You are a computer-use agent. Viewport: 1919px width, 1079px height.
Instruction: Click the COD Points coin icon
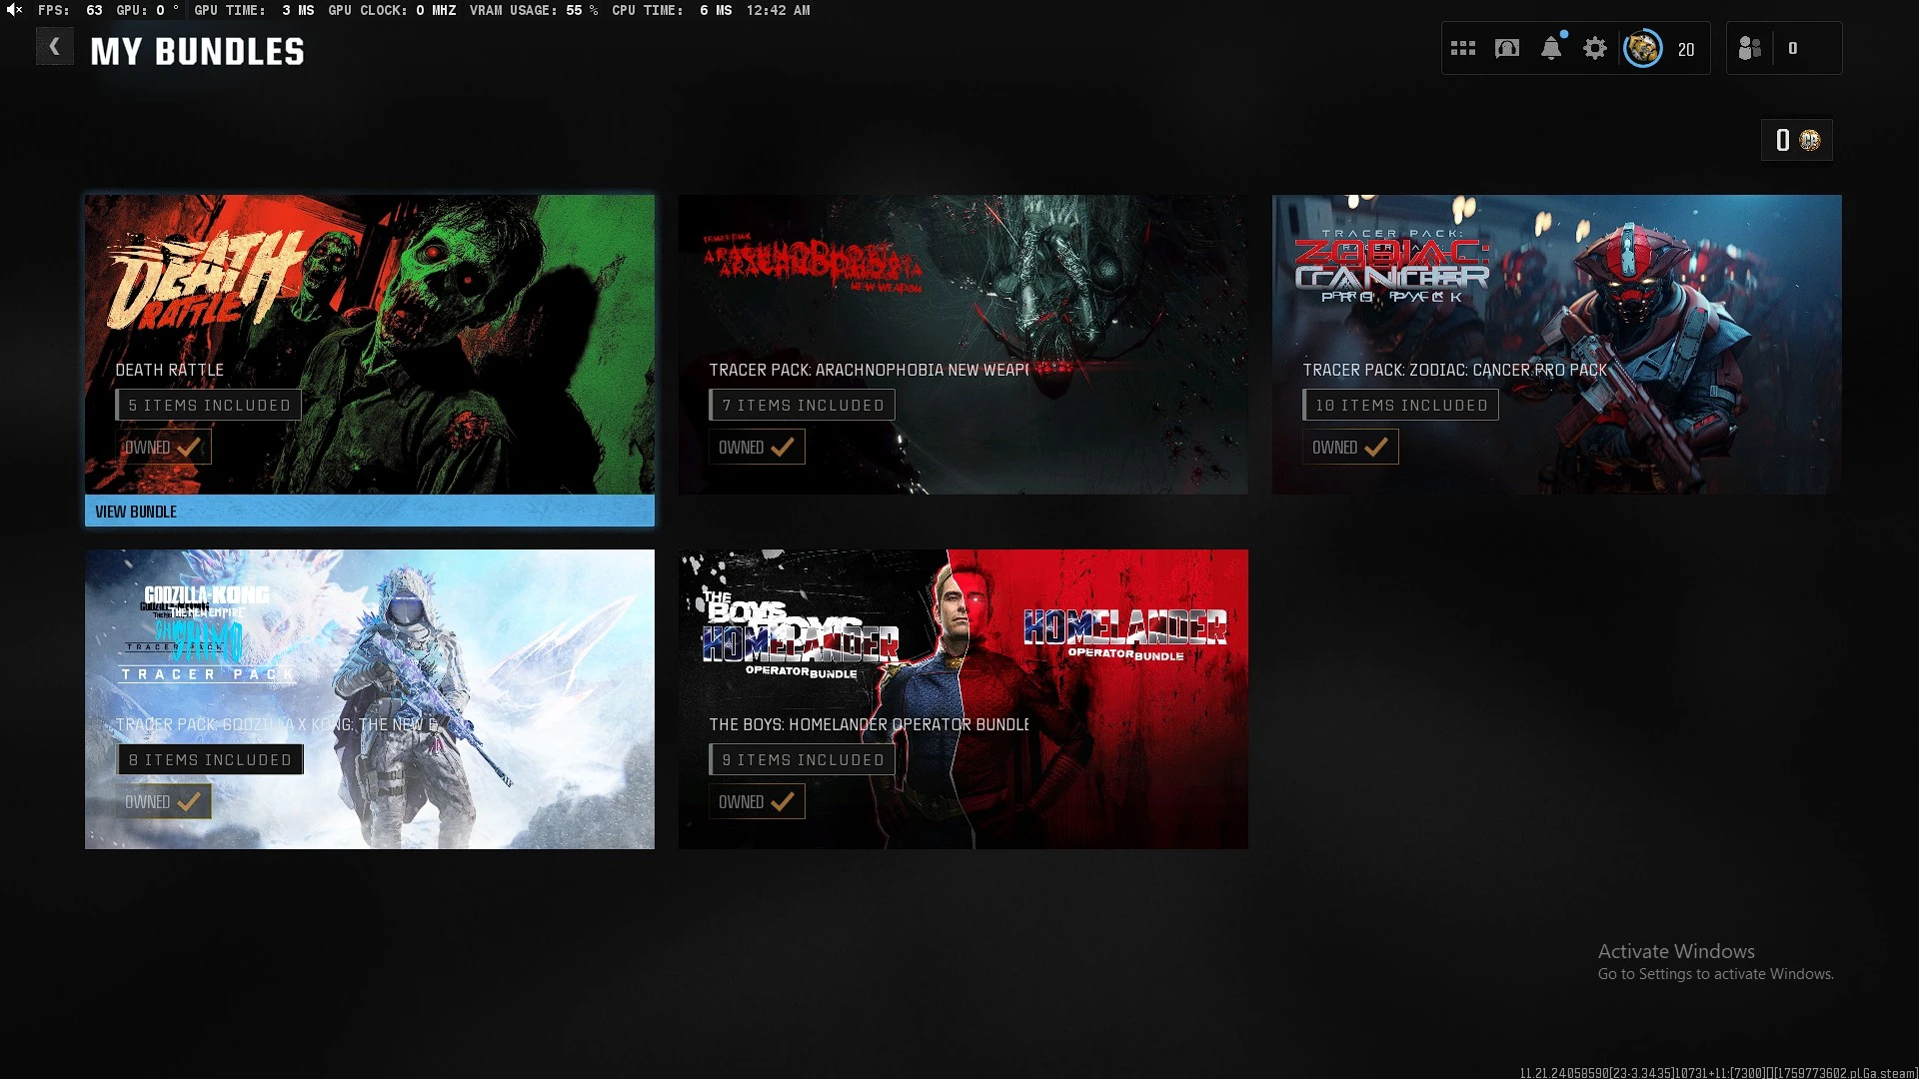coord(1810,140)
